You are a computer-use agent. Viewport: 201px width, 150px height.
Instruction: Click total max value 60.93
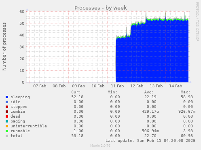pos(187,136)
